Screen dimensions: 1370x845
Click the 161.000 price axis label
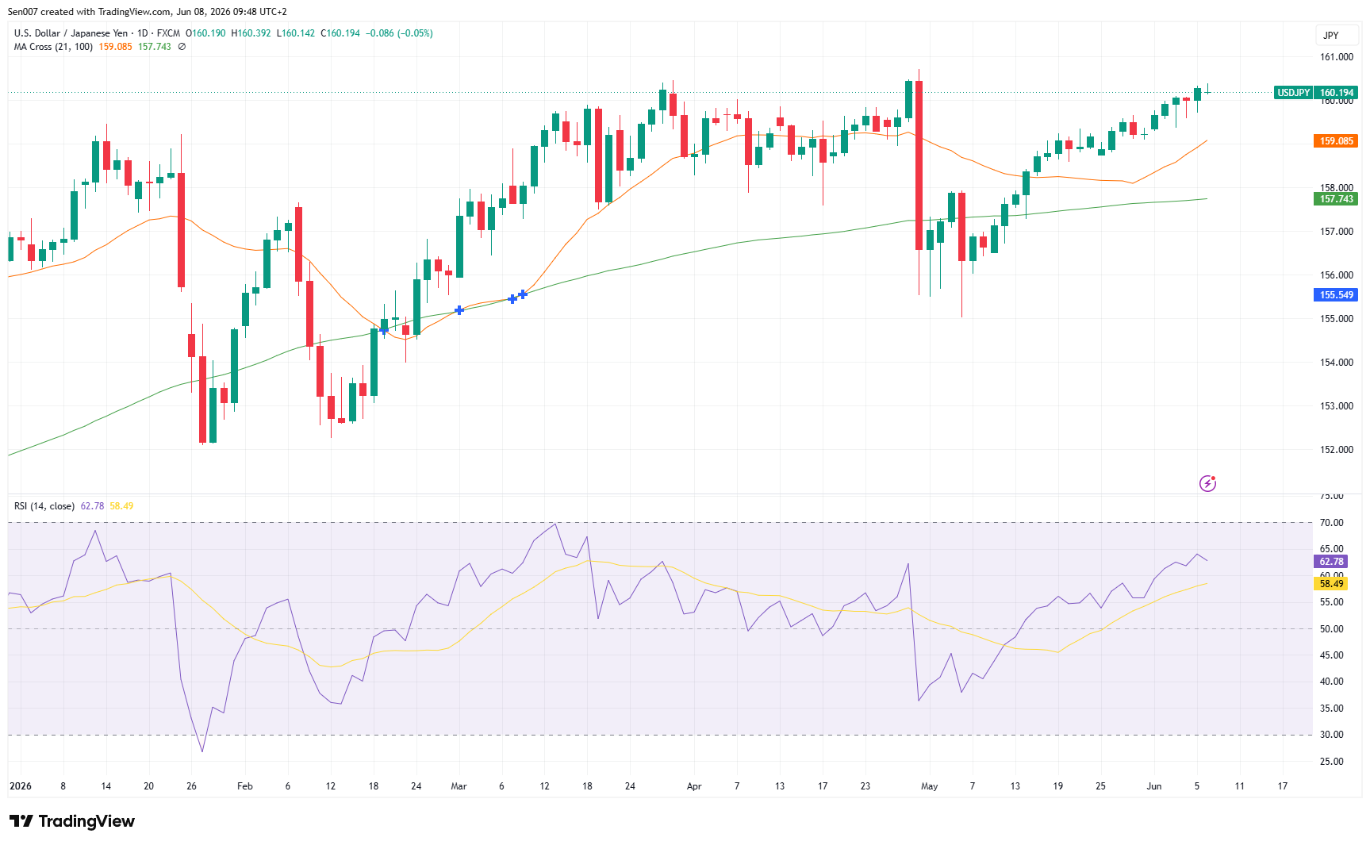1337,57
